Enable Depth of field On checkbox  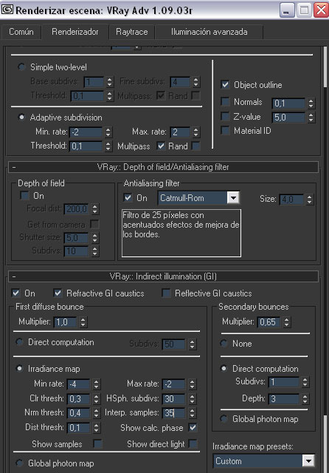point(24,195)
